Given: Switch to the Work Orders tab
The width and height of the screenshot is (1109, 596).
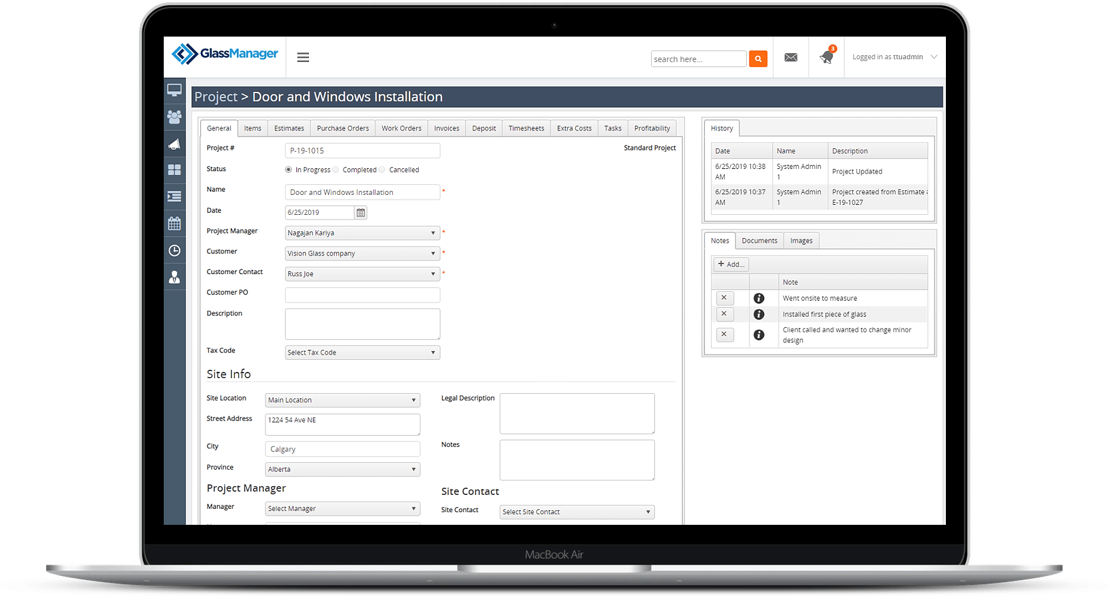Looking at the screenshot, I should point(401,128).
